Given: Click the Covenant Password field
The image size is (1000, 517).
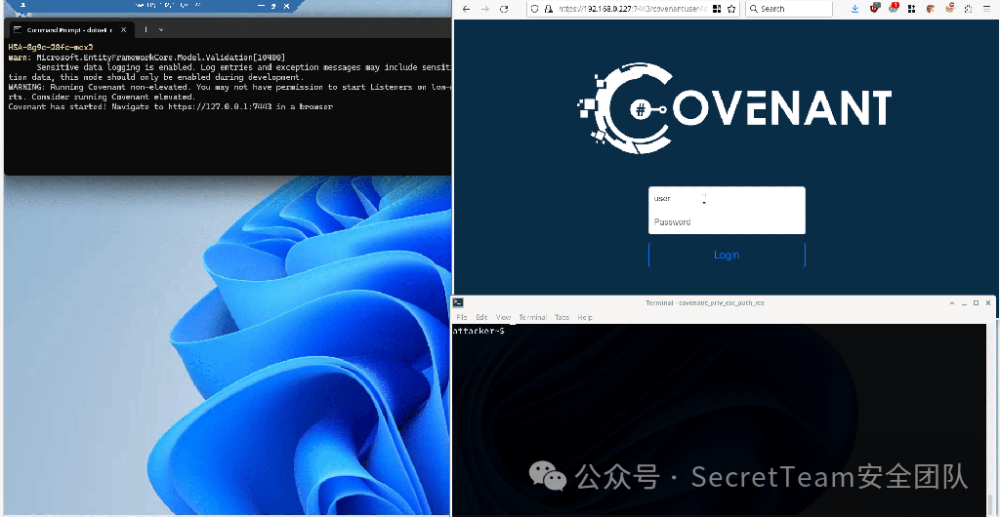Looking at the screenshot, I should pos(727,222).
